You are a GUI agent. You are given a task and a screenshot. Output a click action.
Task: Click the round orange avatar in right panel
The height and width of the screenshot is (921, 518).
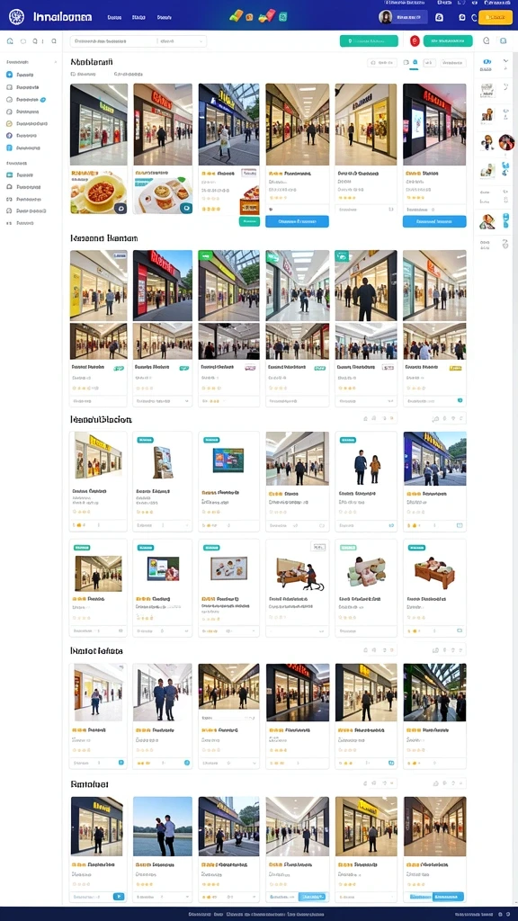[506, 141]
